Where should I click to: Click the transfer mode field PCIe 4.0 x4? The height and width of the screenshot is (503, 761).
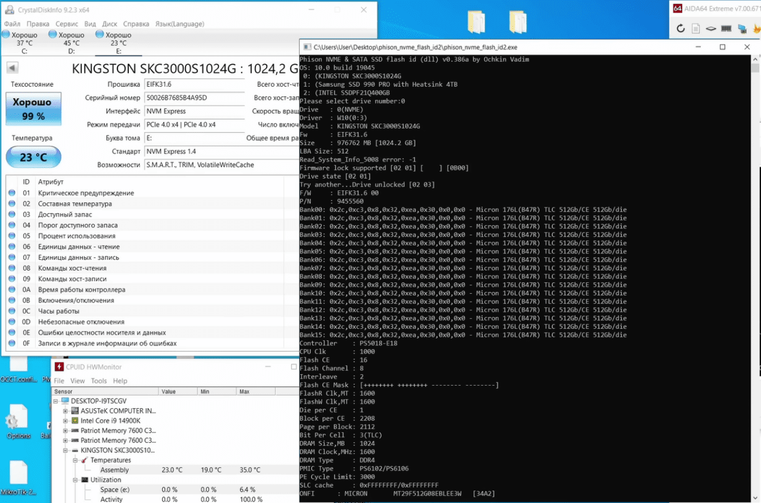(x=194, y=125)
